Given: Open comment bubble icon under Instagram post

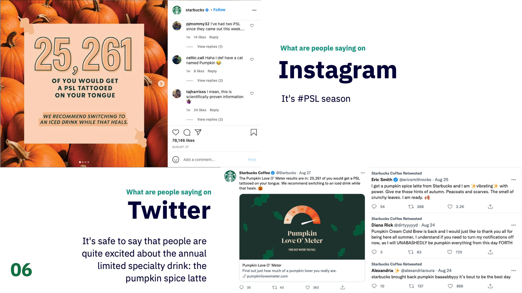Looking at the screenshot, I should pyautogui.click(x=187, y=132).
